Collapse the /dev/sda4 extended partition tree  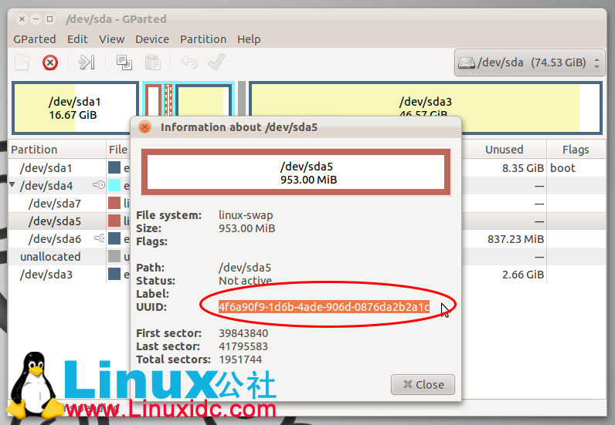12,185
